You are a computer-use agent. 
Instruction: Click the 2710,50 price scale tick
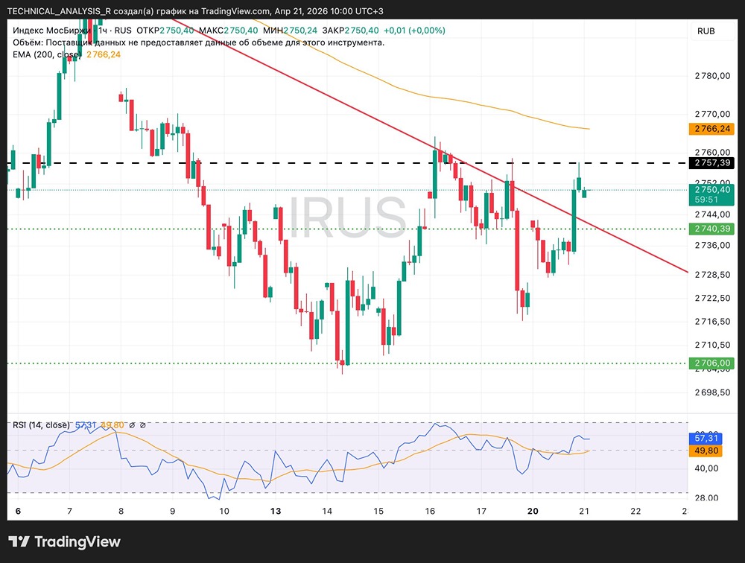click(x=712, y=345)
